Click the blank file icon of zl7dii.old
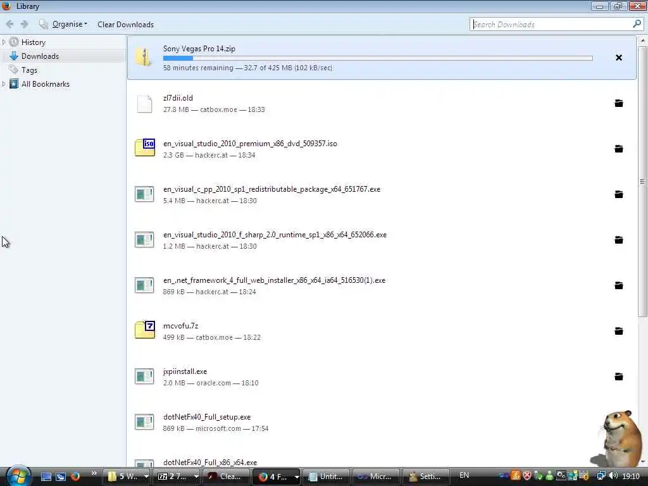Viewport: 648px width, 486px height. [x=144, y=103]
